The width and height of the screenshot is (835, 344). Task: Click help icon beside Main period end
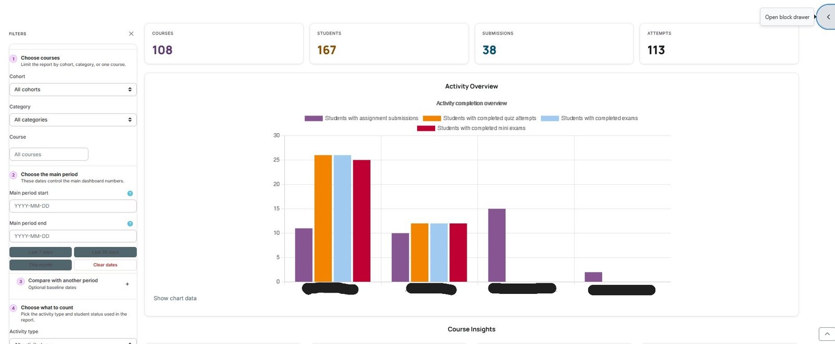pyautogui.click(x=130, y=223)
